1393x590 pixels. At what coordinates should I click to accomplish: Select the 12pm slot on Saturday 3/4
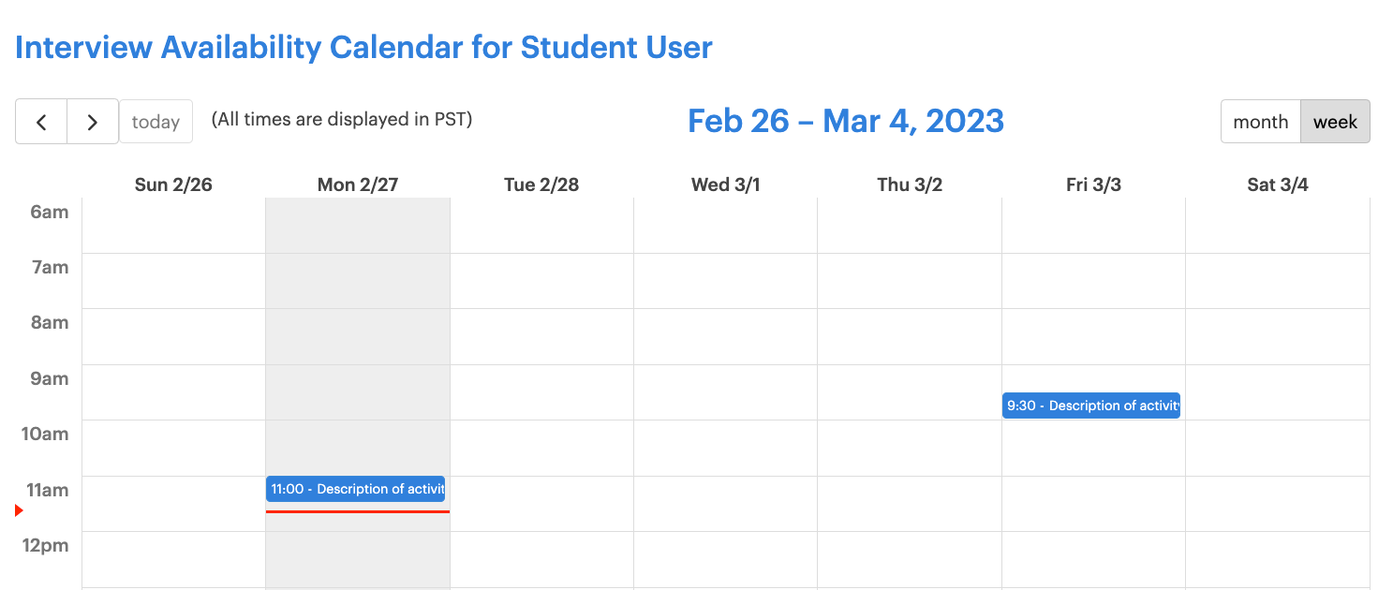click(x=1278, y=559)
